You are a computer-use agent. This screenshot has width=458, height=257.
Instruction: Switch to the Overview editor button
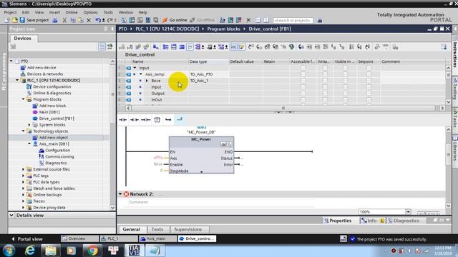(x=79, y=238)
